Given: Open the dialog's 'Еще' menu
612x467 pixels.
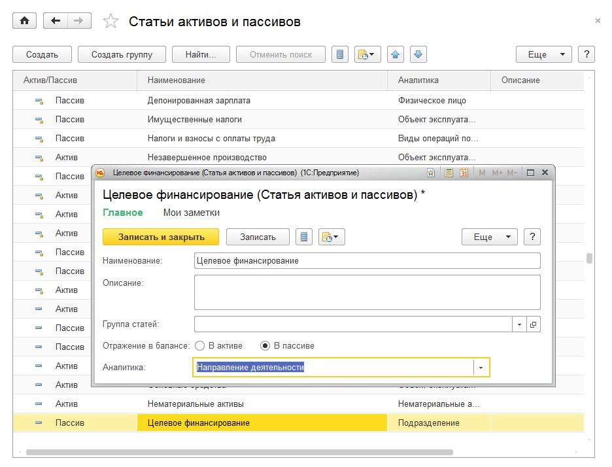Looking at the screenshot, I should coord(489,237).
